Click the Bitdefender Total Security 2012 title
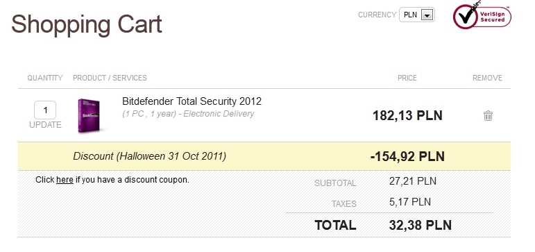535x252 pixels. (x=192, y=101)
